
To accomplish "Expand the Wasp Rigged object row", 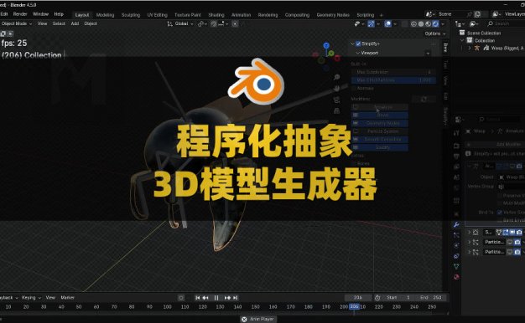I will tap(470, 48).
